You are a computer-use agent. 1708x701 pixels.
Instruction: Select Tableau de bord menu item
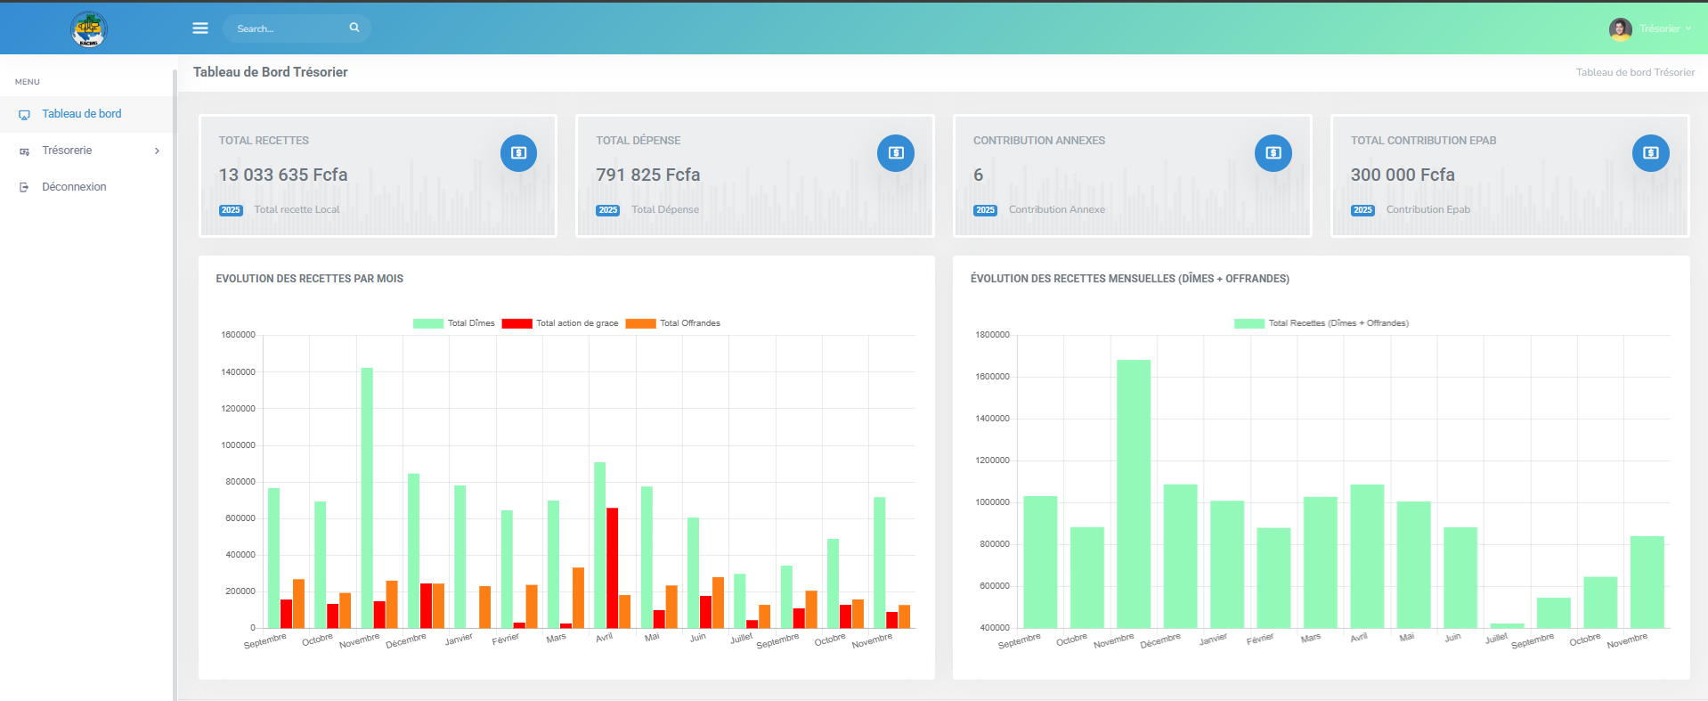(81, 114)
